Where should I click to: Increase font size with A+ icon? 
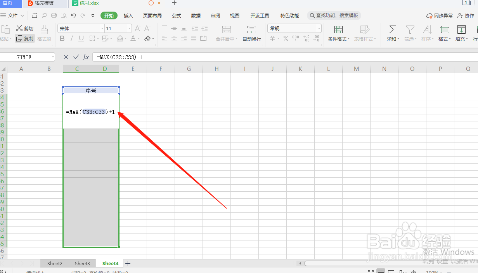point(138,28)
